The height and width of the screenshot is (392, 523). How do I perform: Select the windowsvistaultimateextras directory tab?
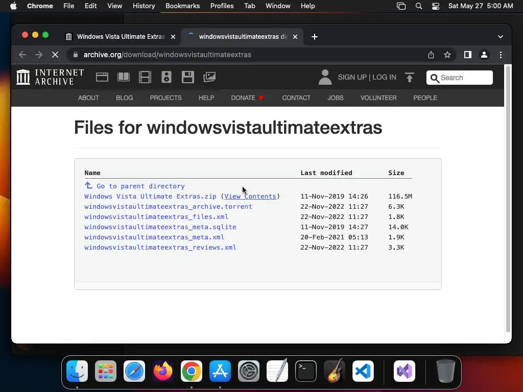pos(242,37)
